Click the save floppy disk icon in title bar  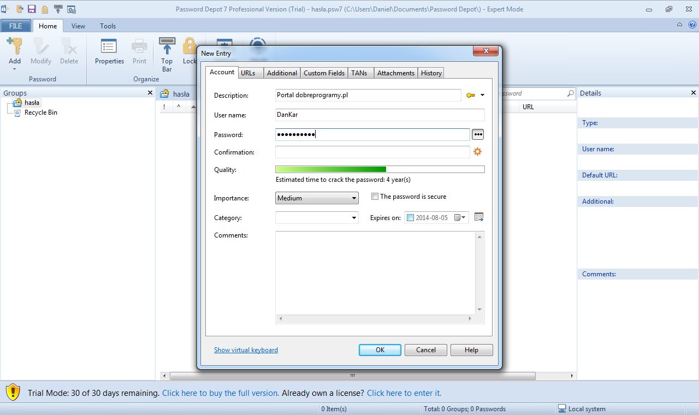(x=32, y=9)
